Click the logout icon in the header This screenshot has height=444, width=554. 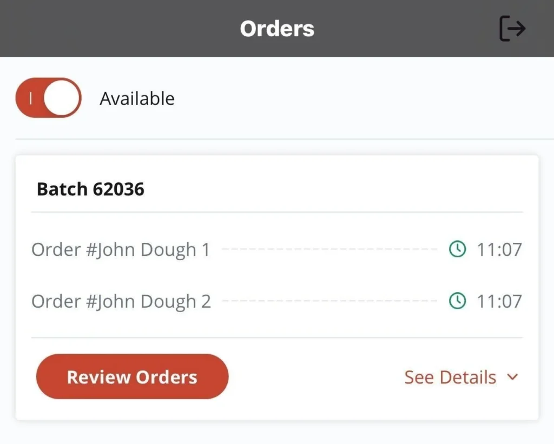click(x=512, y=29)
